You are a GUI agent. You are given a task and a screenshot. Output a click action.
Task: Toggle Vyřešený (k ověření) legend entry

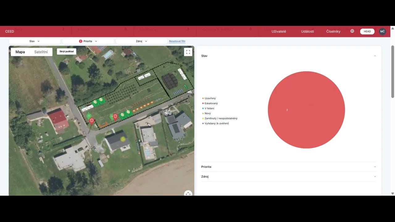click(215, 123)
